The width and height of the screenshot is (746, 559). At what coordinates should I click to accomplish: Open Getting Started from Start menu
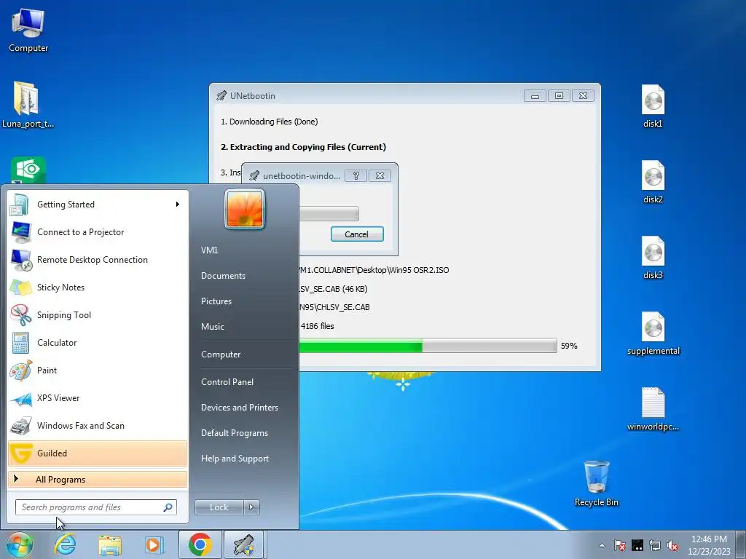click(98, 205)
